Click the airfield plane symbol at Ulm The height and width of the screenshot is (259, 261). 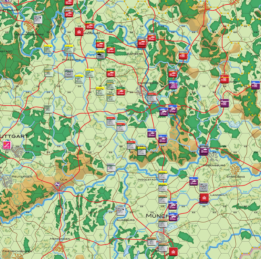[x=57, y=184]
